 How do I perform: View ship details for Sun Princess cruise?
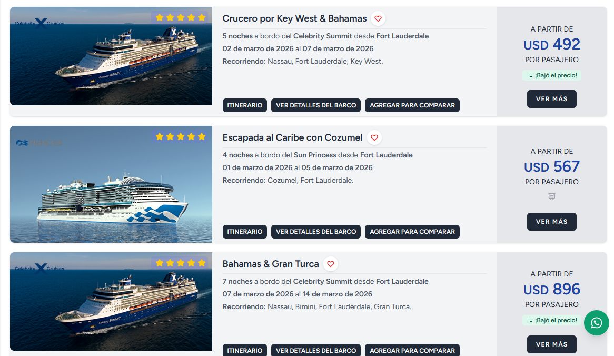point(316,232)
